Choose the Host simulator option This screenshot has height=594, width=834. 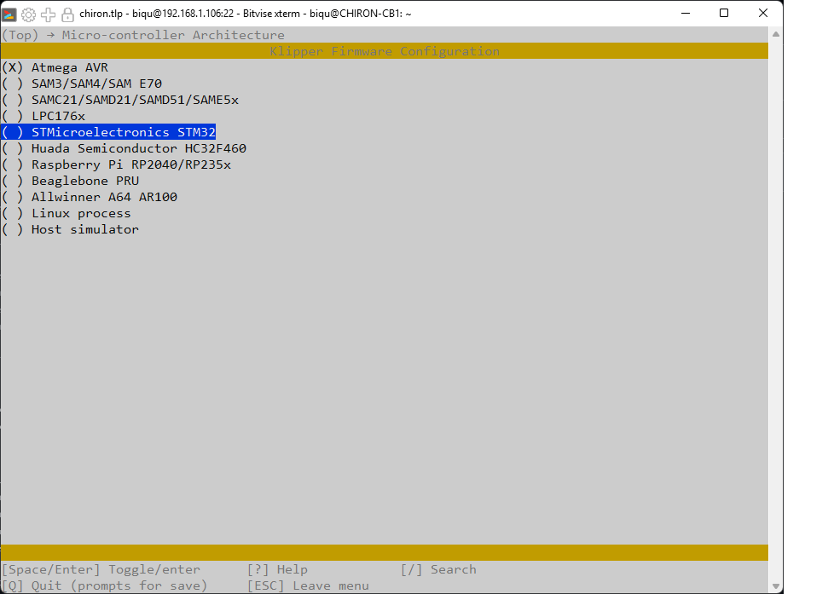[x=70, y=230]
